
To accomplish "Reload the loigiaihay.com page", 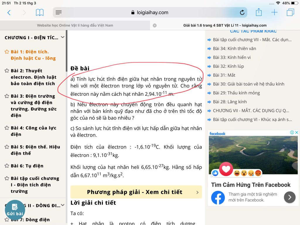I will pyautogui.click(x=242, y=12).
